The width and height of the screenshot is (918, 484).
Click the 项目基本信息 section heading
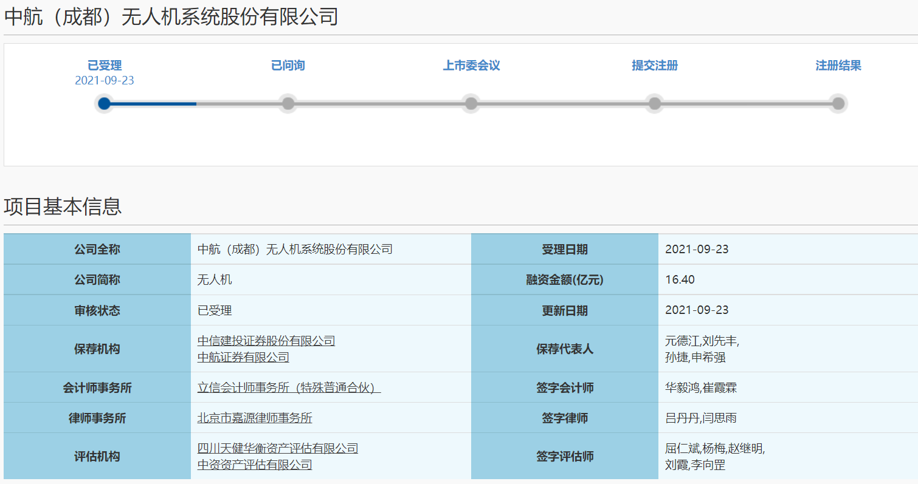pos(63,206)
